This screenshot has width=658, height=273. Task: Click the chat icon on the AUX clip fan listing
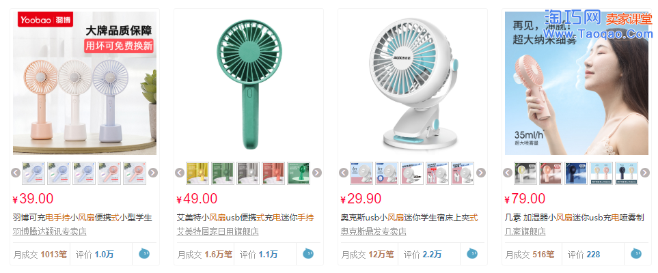[x=472, y=253]
